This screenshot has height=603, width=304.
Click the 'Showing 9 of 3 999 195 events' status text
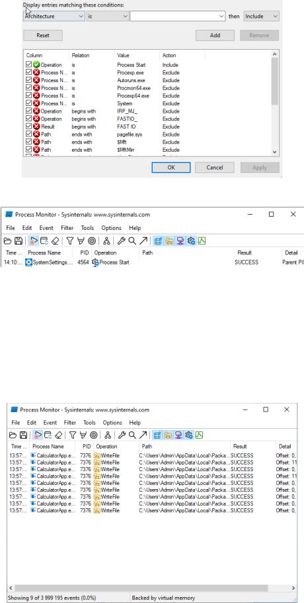(52, 598)
